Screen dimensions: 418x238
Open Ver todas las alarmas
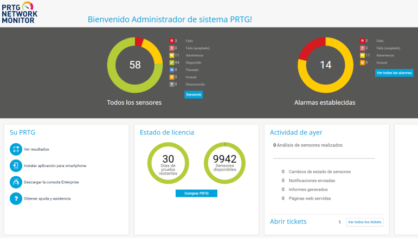coord(394,73)
